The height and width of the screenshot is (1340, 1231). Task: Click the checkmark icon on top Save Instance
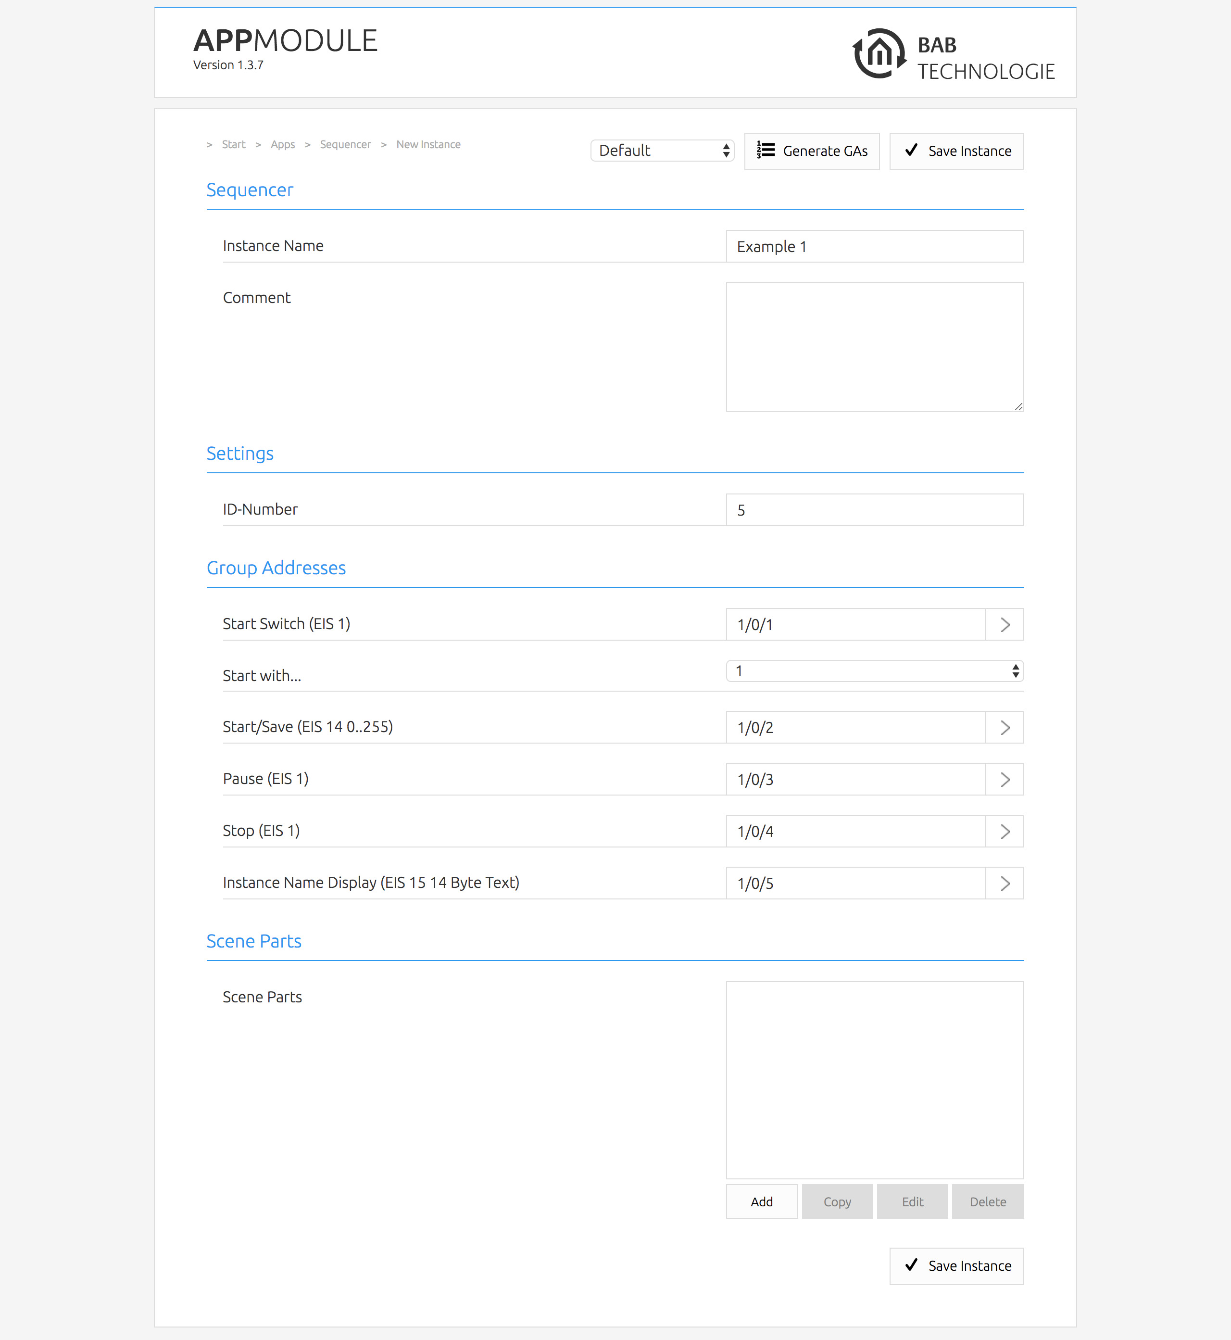click(x=911, y=151)
